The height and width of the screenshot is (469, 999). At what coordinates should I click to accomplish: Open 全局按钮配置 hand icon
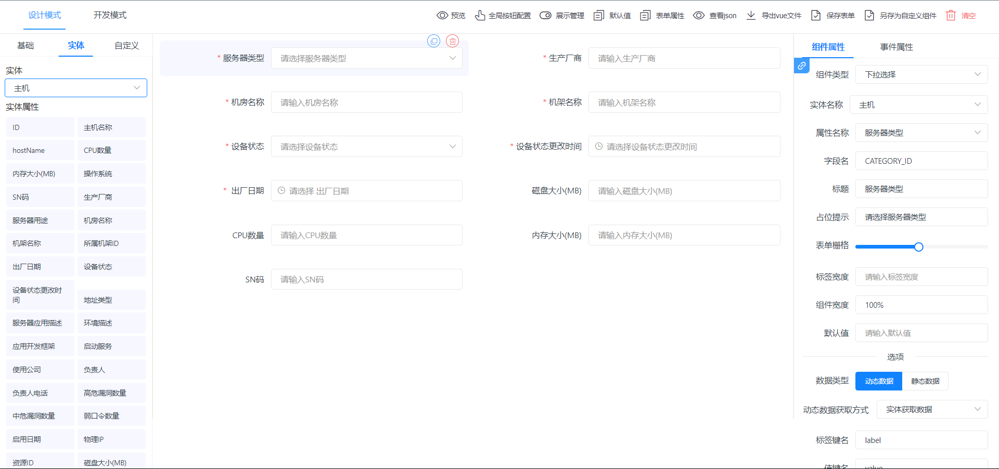pos(480,16)
